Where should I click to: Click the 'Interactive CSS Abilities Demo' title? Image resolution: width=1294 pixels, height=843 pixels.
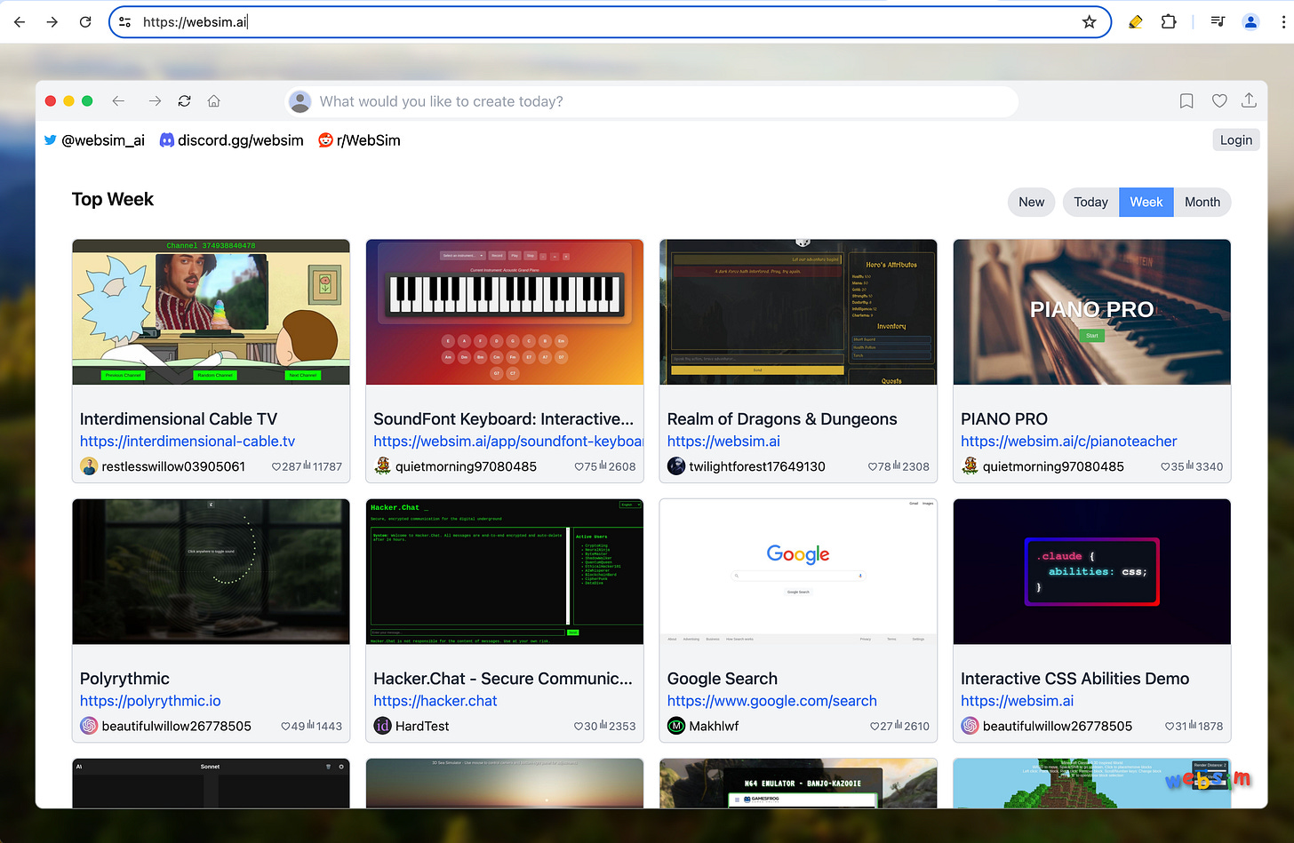1074,679
